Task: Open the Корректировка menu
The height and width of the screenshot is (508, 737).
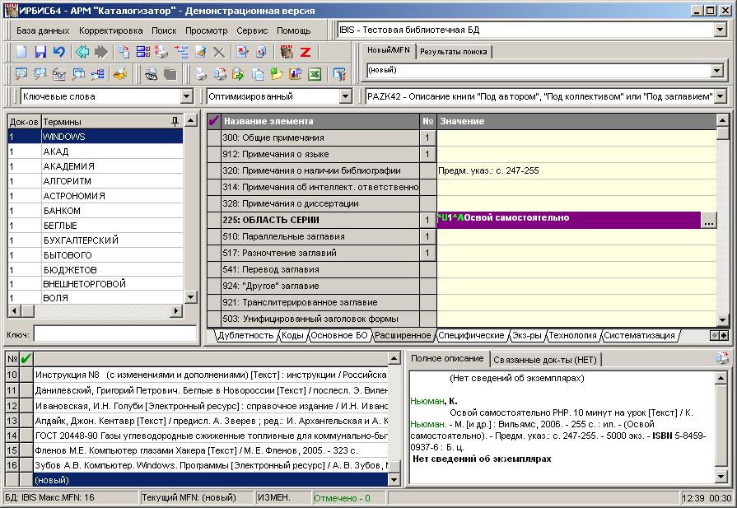Action: [x=110, y=30]
